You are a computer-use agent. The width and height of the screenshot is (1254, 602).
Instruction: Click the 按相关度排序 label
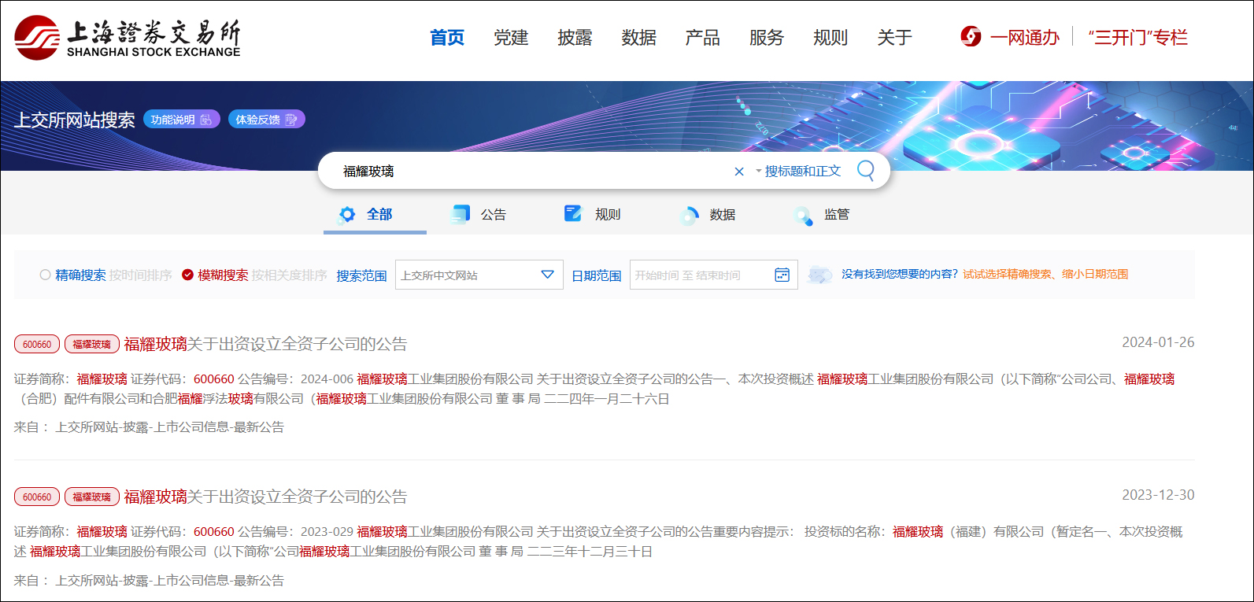(289, 275)
